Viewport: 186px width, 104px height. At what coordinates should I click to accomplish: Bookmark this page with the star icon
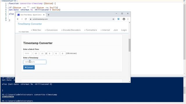click(x=113, y=19)
